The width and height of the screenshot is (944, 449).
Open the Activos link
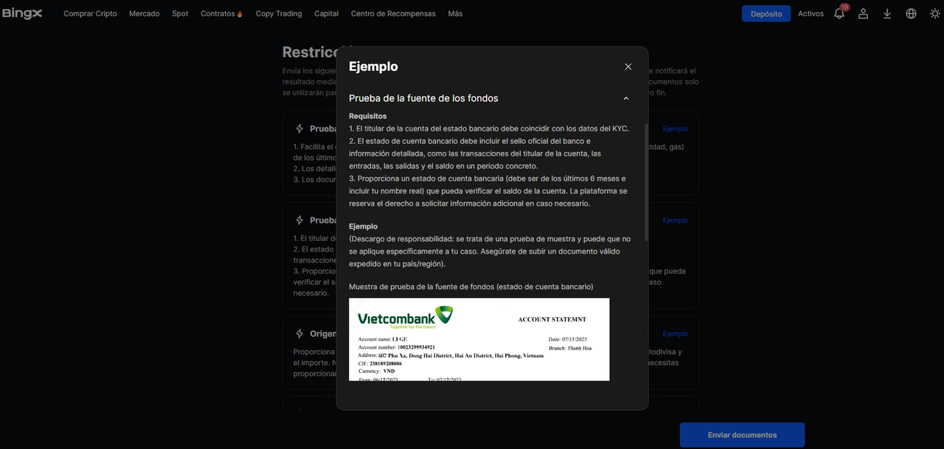point(811,13)
